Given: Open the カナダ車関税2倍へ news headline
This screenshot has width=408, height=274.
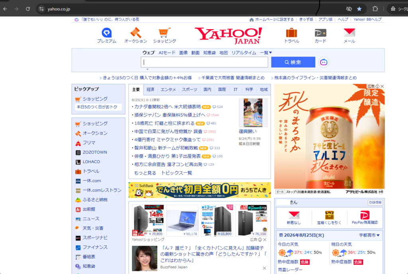Looking at the screenshot, I should (167, 107).
